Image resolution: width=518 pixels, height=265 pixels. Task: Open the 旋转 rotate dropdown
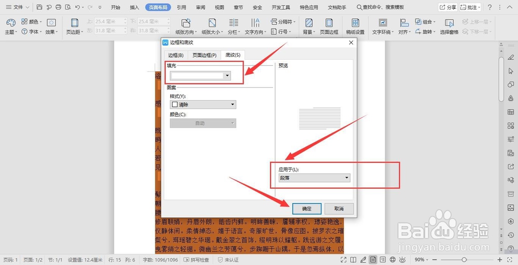425,32
